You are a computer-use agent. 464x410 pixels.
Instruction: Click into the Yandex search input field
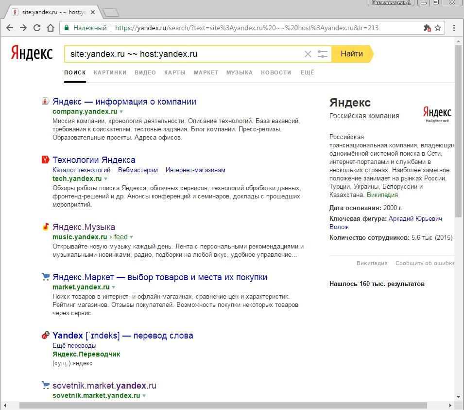(185, 54)
